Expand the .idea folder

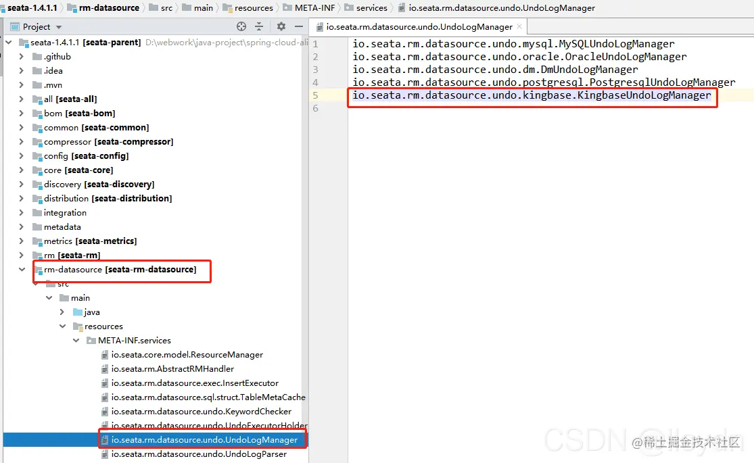(21, 71)
